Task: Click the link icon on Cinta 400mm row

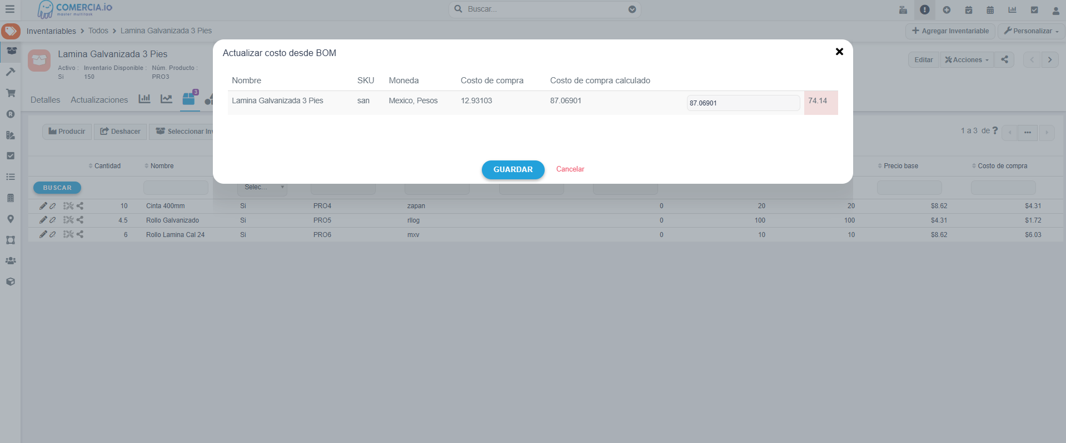Action: coord(53,206)
